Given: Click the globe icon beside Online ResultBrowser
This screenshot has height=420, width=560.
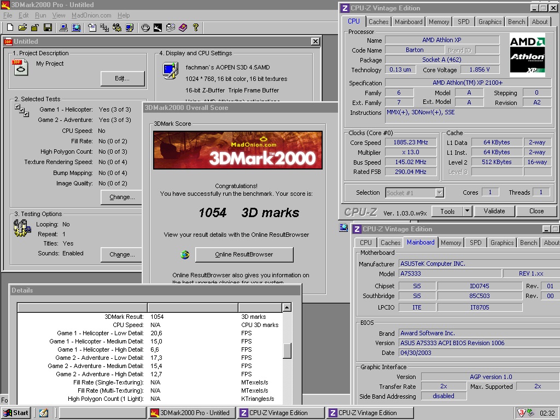Looking at the screenshot, I should tap(185, 255).
